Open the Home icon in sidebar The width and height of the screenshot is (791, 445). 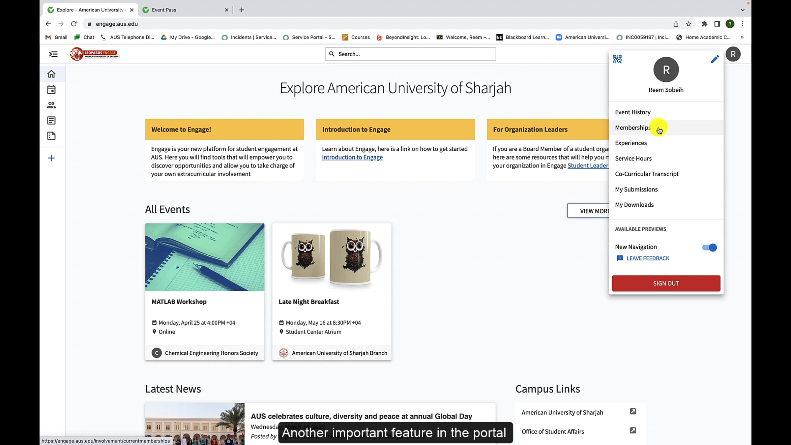click(51, 74)
